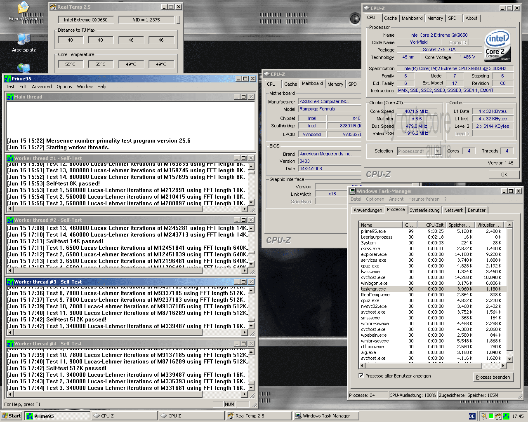Switch to SPD tab in top-right CPU-Z

(452, 18)
